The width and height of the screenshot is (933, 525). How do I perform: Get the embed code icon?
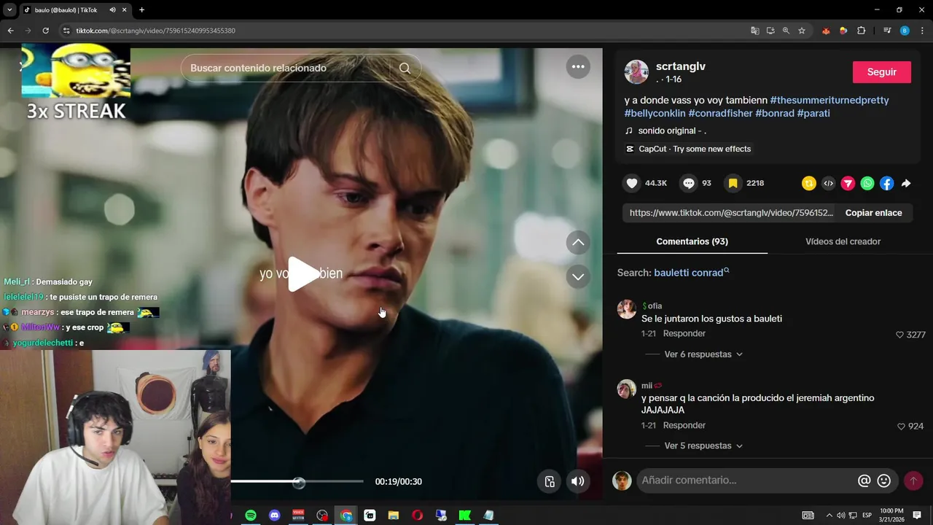(x=828, y=184)
